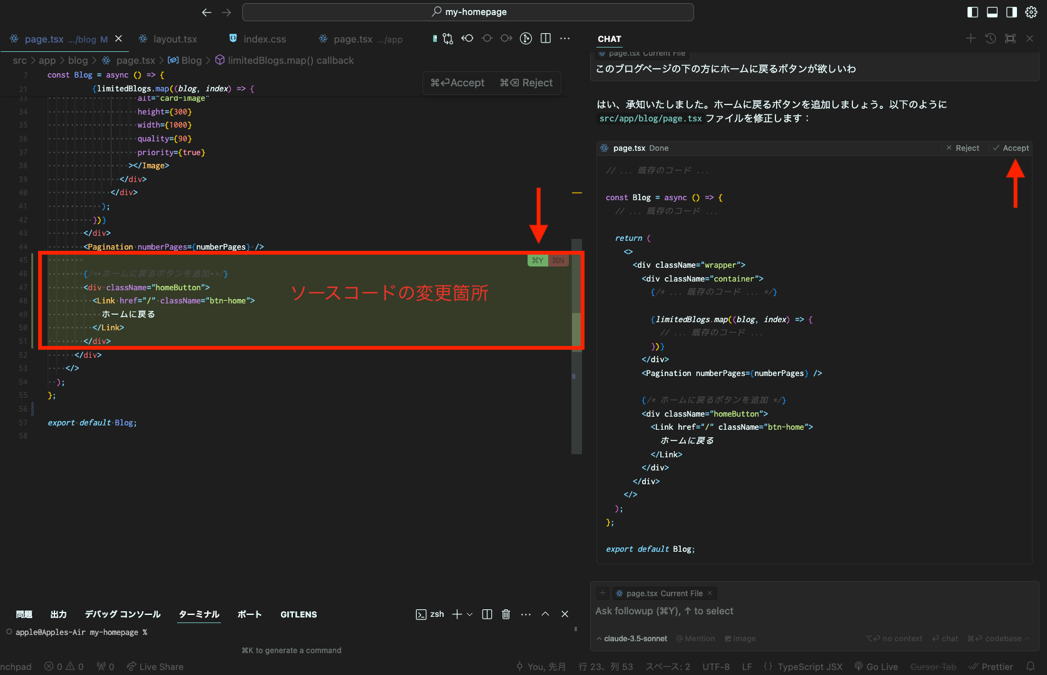Image resolution: width=1047 pixels, height=675 pixels.
Task: Select the blog breadcrumb segment
Action: pos(78,61)
